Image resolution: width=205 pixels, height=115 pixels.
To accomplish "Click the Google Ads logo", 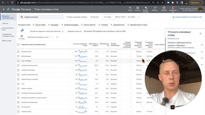I will [9, 9].
